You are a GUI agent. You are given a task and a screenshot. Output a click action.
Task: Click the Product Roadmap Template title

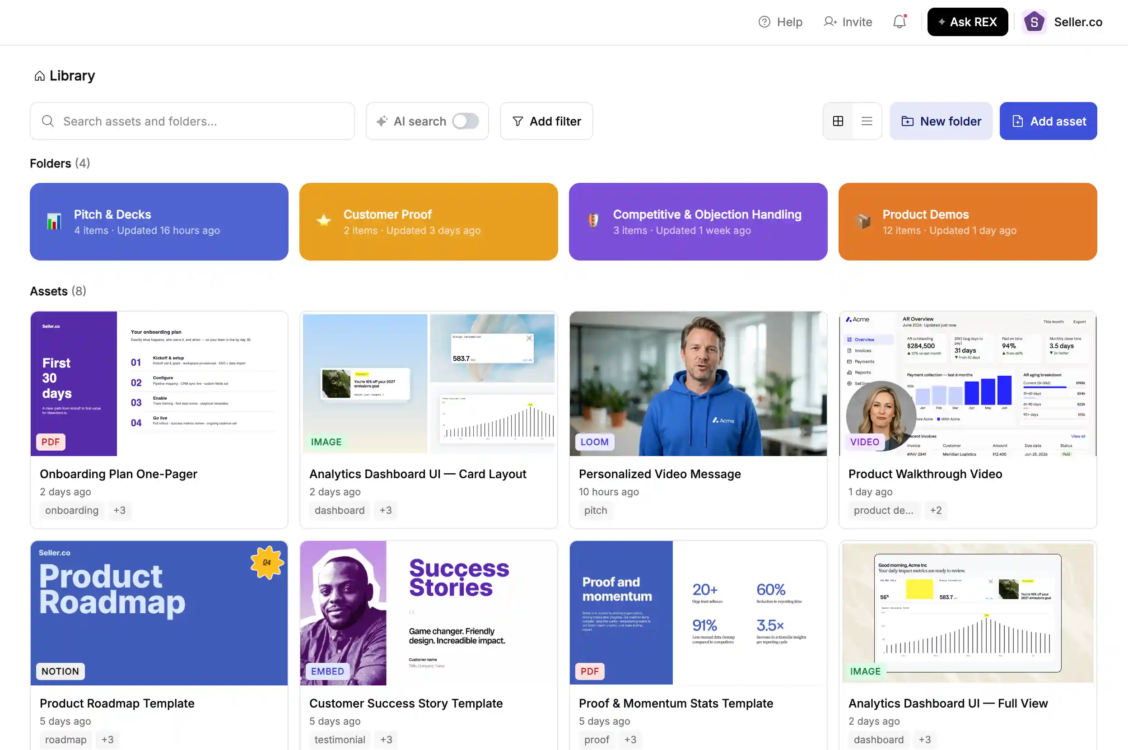pos(117,703)
